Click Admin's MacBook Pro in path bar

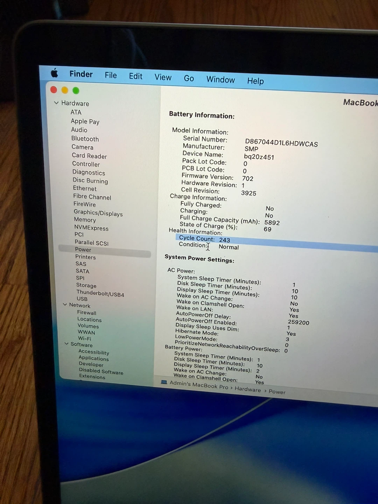(x=199, y=385)
